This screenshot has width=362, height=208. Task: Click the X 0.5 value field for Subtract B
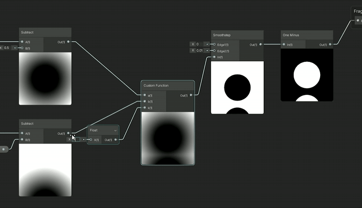[7, 48]
